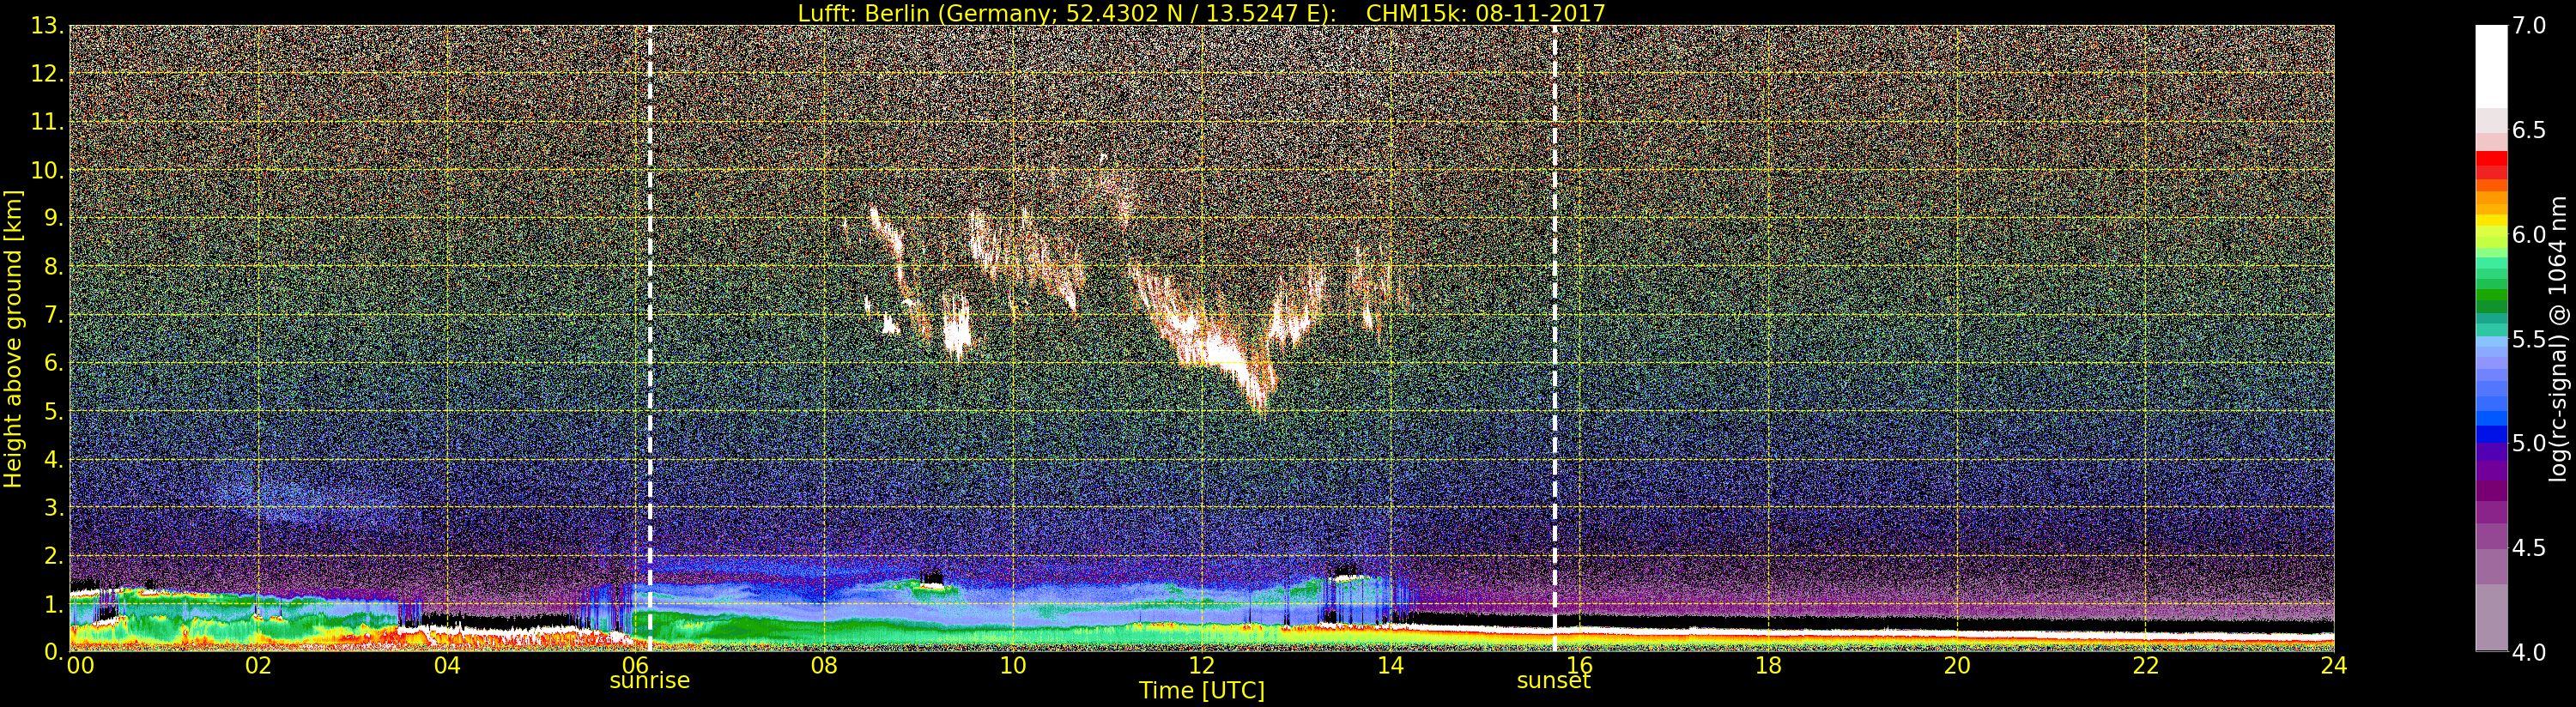
Task: Click the time-axis tick label '12'
Action: (x=1201, y=665)
